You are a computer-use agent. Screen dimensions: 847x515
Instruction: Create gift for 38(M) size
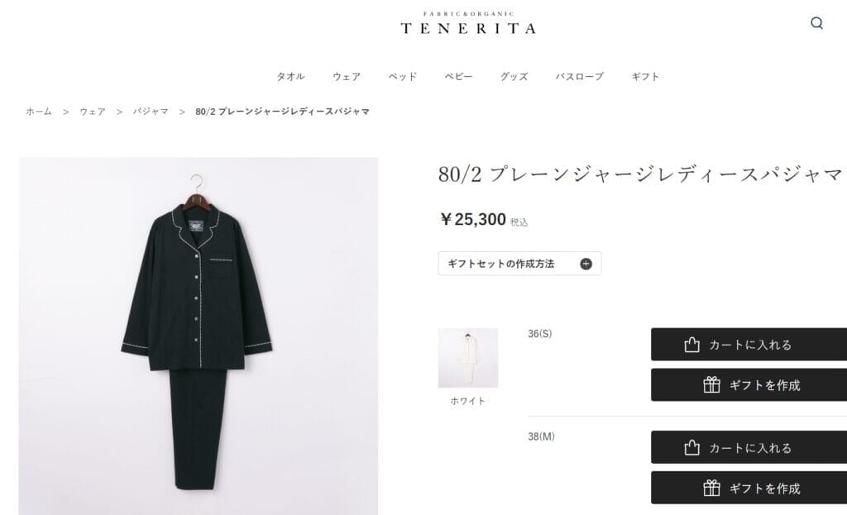pyautogui.click(x=749, y=488)
